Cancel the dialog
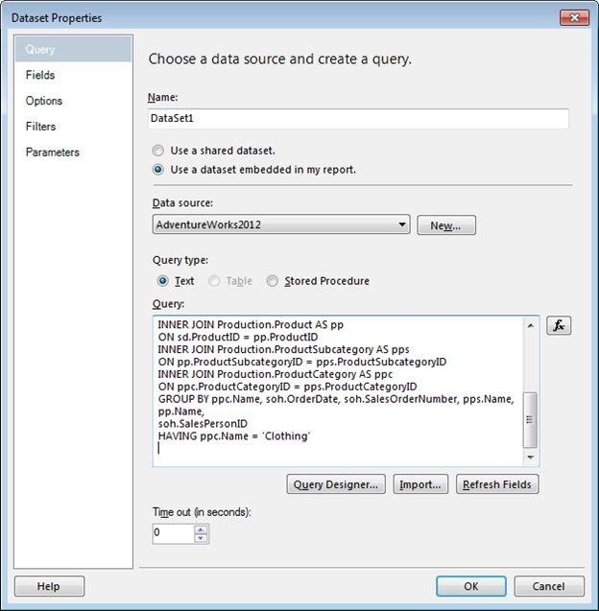This screenshot has height=611, width=599. pos(549,586)
